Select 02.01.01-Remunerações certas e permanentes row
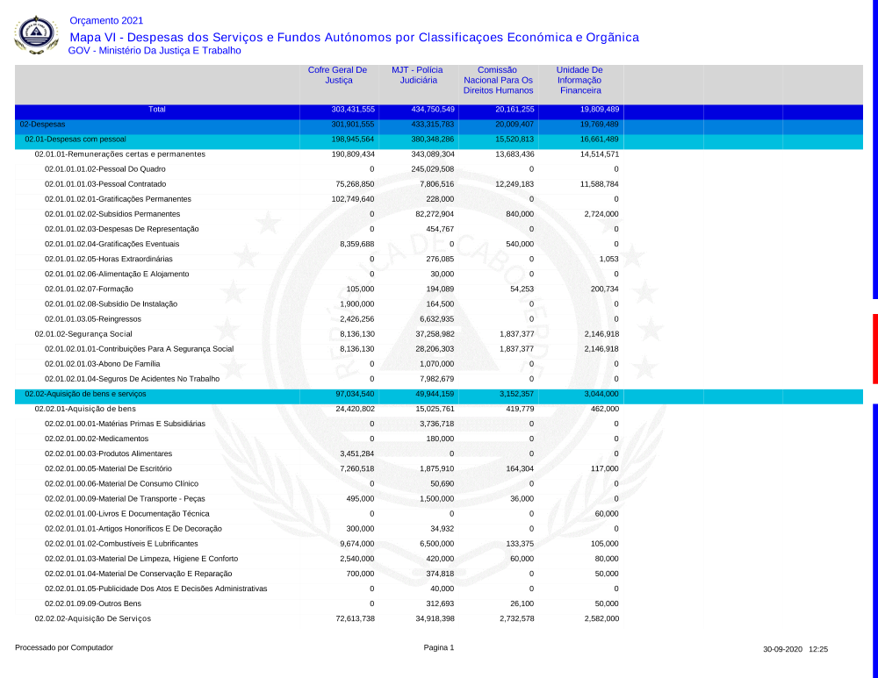 (x=119, y=154)
